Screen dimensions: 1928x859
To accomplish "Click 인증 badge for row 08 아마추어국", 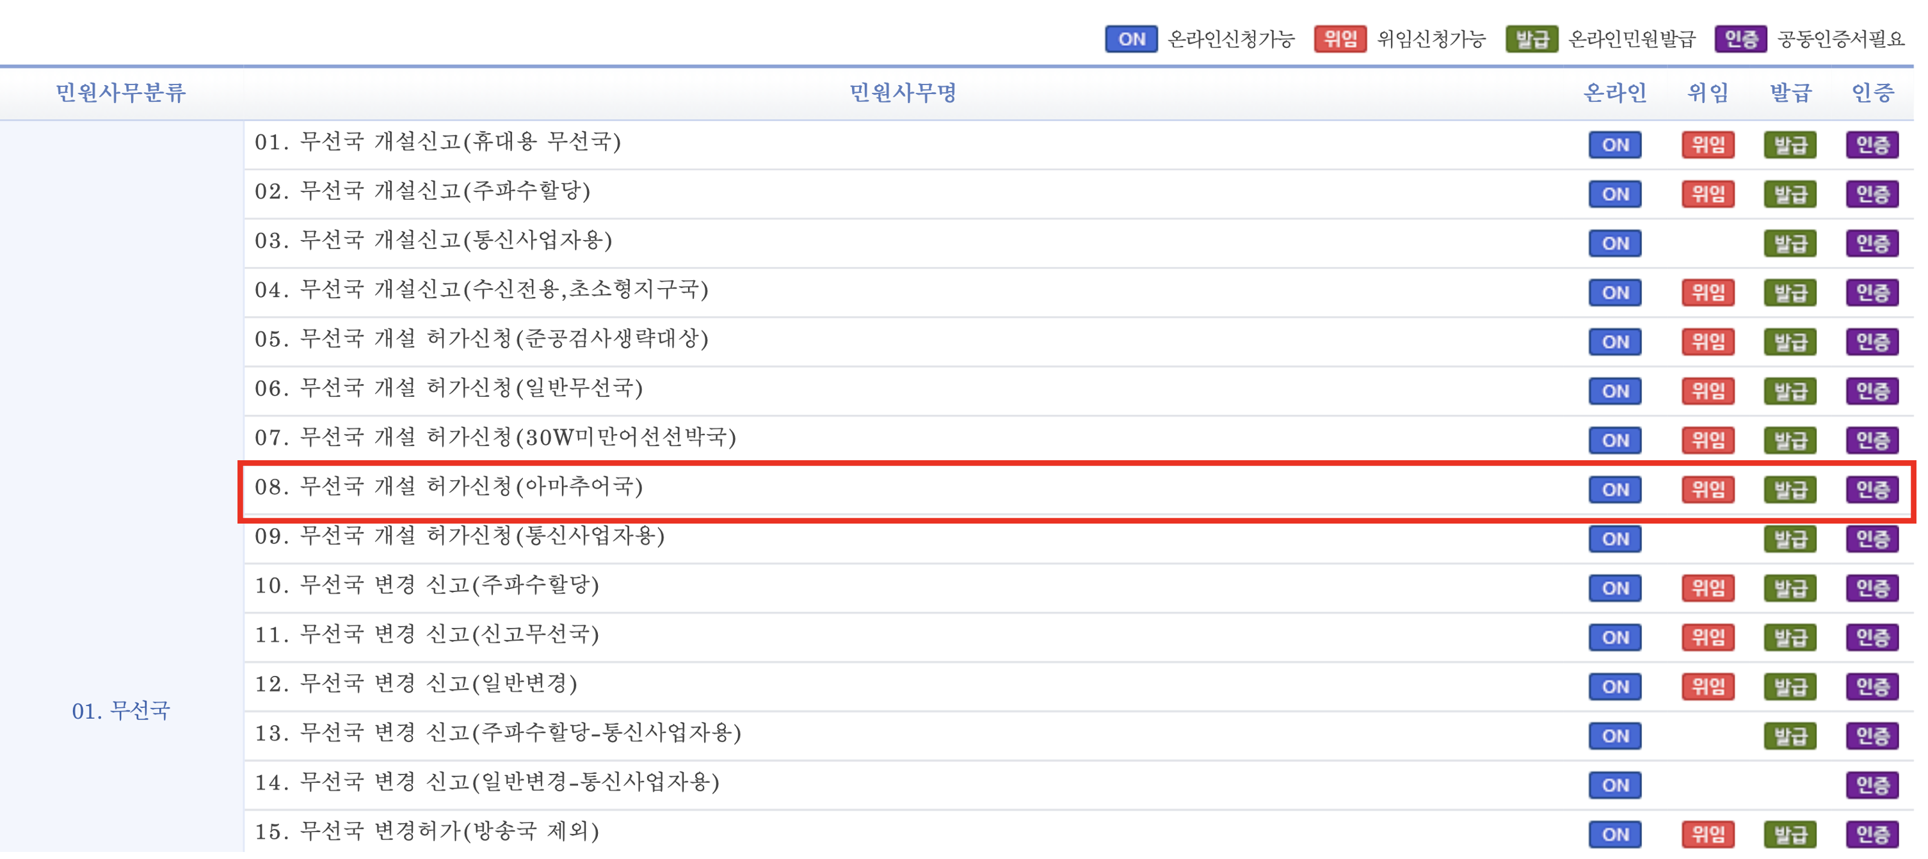I will point(1872,490).
